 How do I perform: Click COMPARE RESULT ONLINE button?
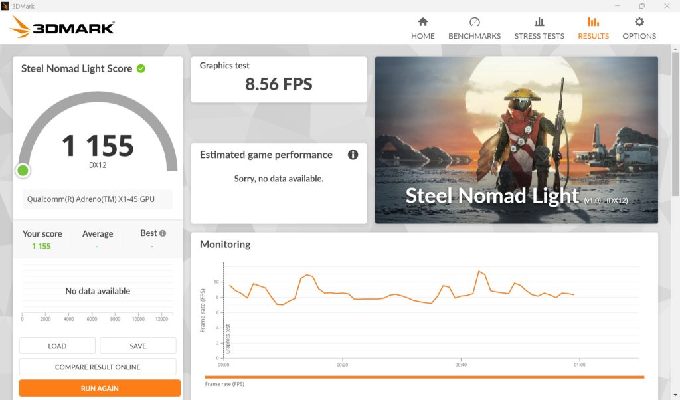98,367
